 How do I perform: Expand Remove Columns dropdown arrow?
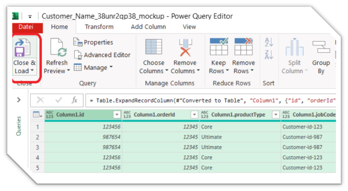tap(198, 70)
